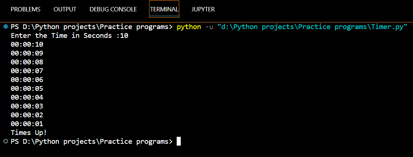This screenshot has width=413, height=157.
Task: Select the DEBUG CONSOLE tab
Action: tap(113, 9)
